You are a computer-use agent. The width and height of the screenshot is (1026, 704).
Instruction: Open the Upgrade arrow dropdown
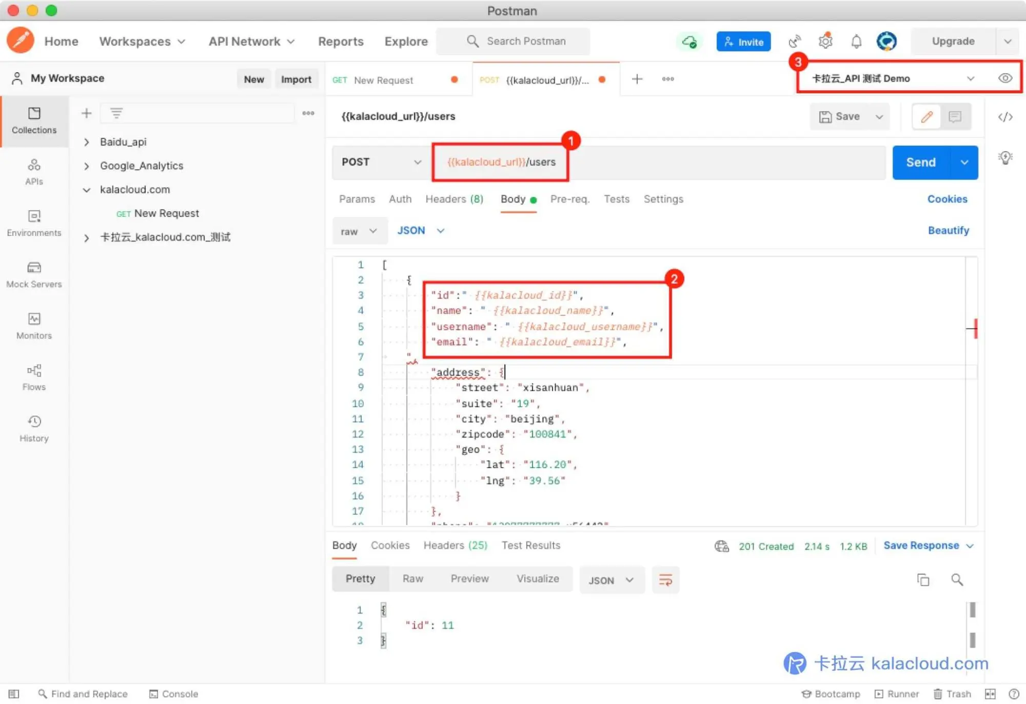pyautogui.click(x=1008, y=42)
